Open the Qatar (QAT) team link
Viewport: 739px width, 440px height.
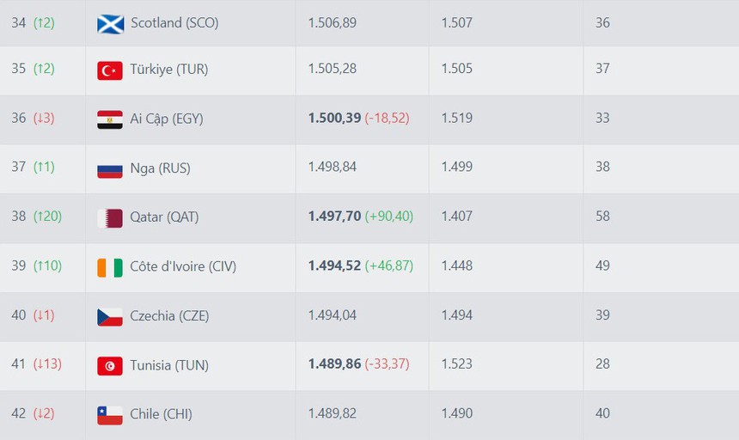click(164, 217)
